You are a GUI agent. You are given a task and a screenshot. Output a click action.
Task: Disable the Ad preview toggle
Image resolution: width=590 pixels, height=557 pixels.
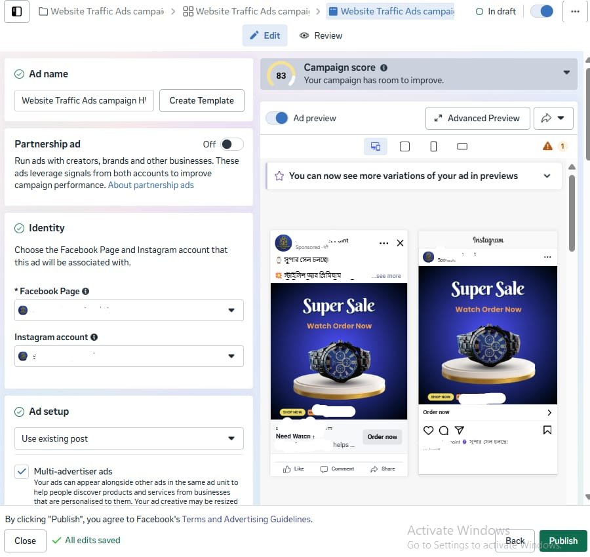278,118
